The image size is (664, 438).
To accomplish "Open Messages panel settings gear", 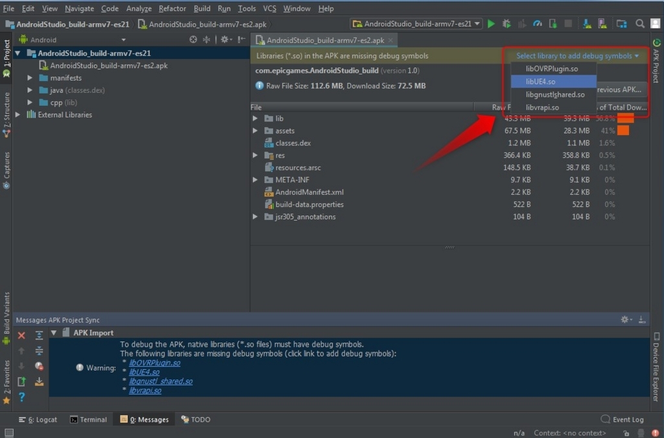I will pyautogui.click(x=626, y=320).
